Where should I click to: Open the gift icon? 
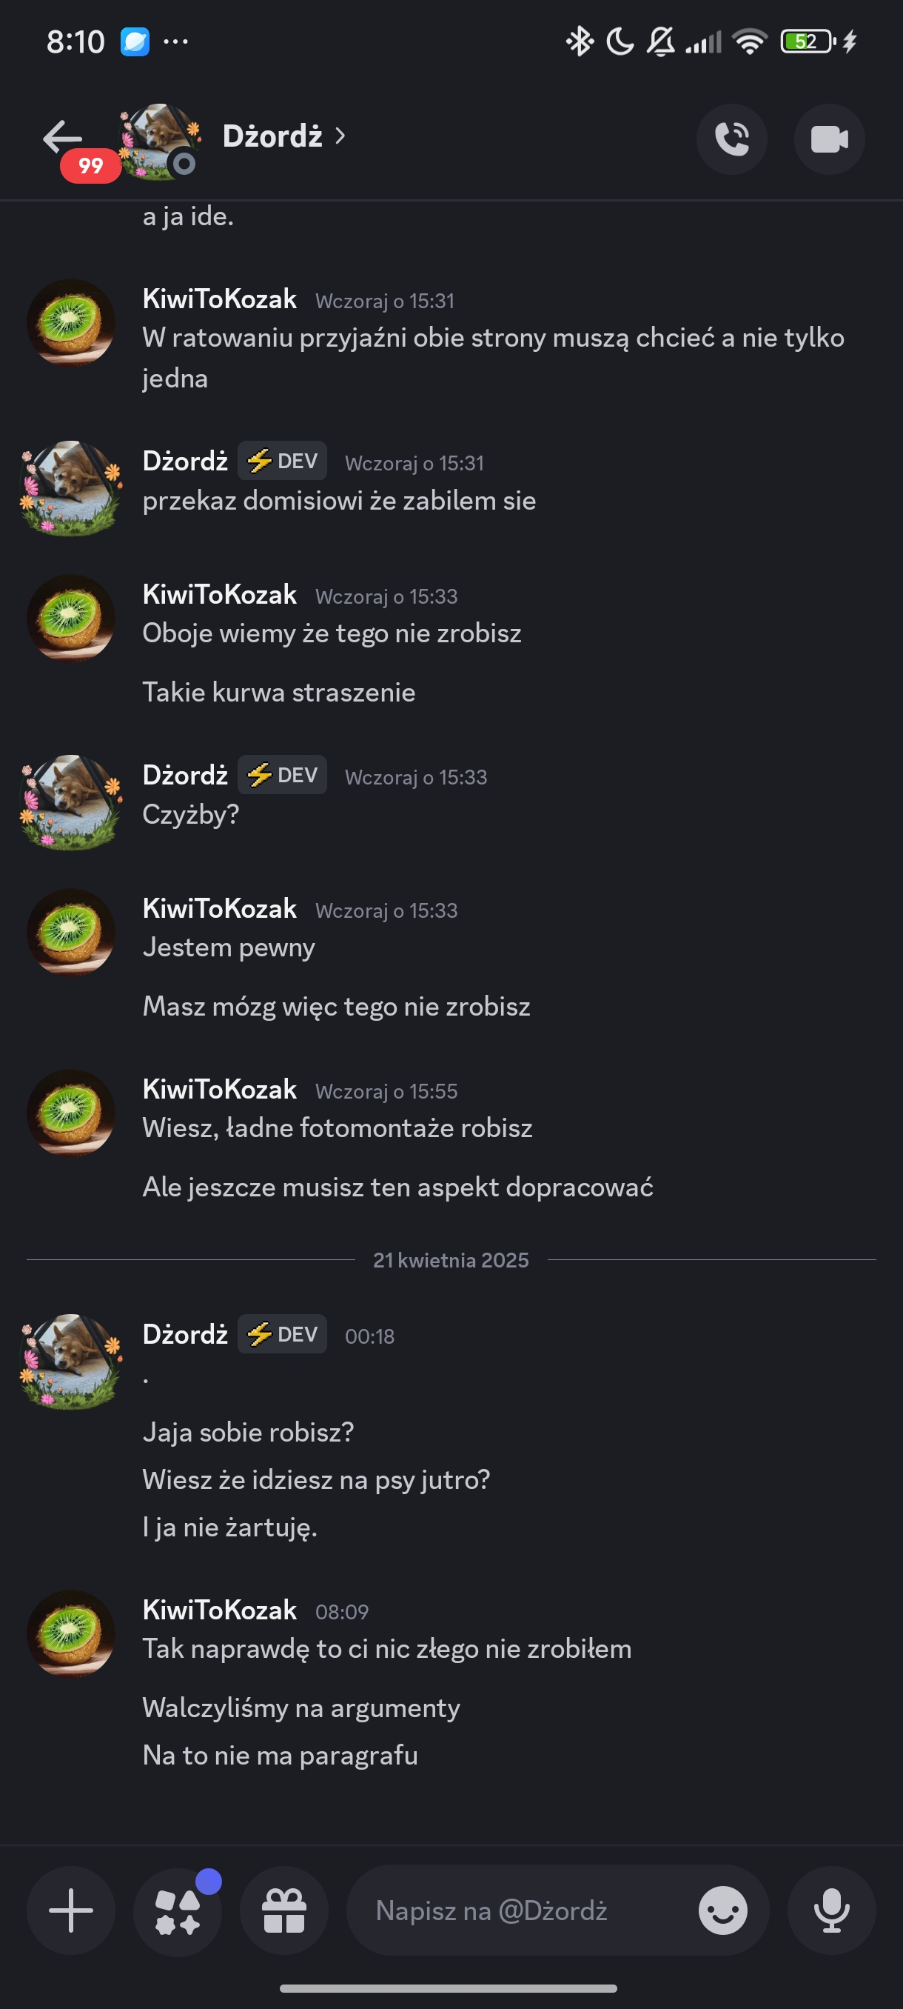click(283, 1910)
